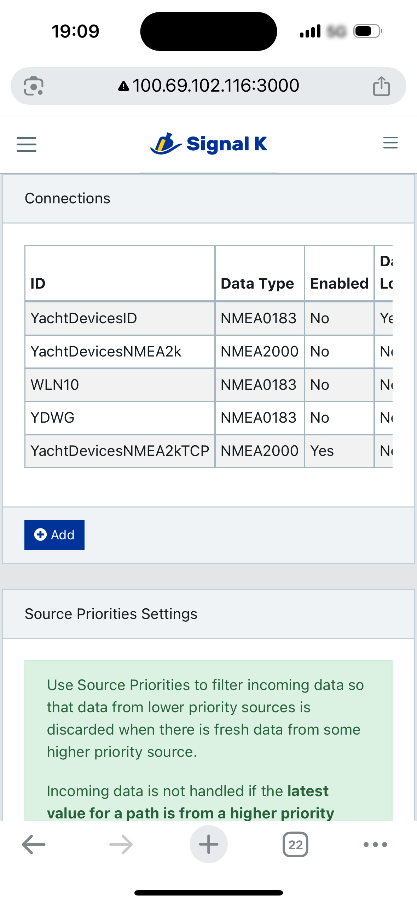
Task: Tap the browser share icon
Action: [381, 86]
